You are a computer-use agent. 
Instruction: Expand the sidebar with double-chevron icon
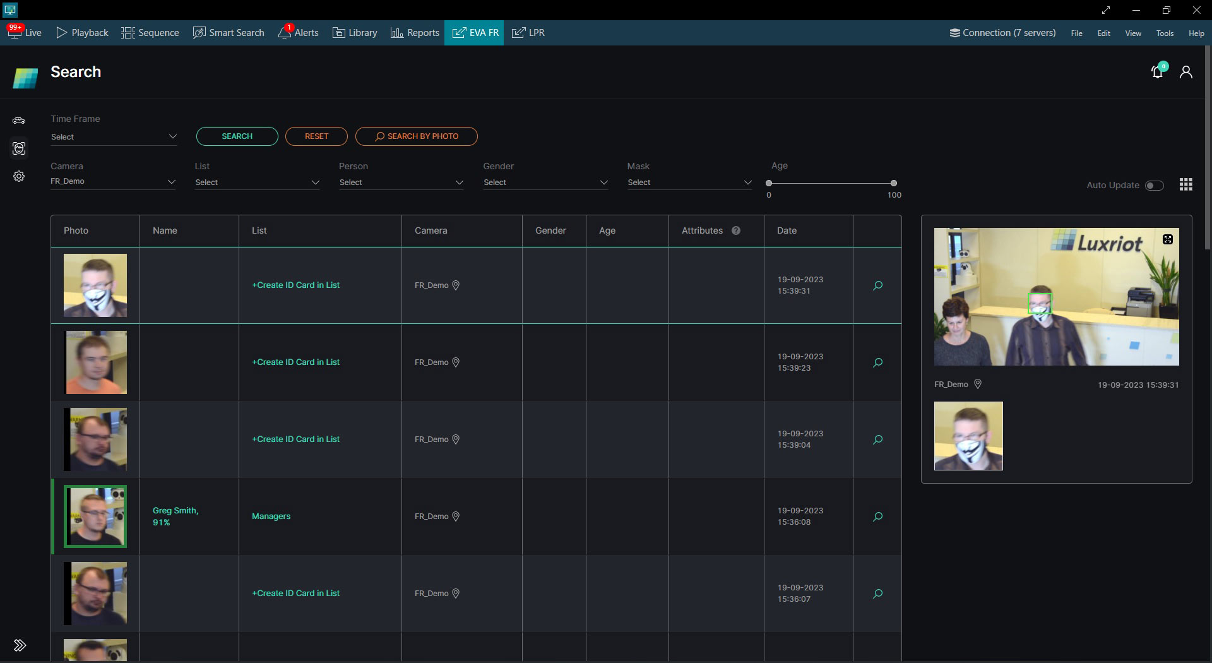click(20, 645)
